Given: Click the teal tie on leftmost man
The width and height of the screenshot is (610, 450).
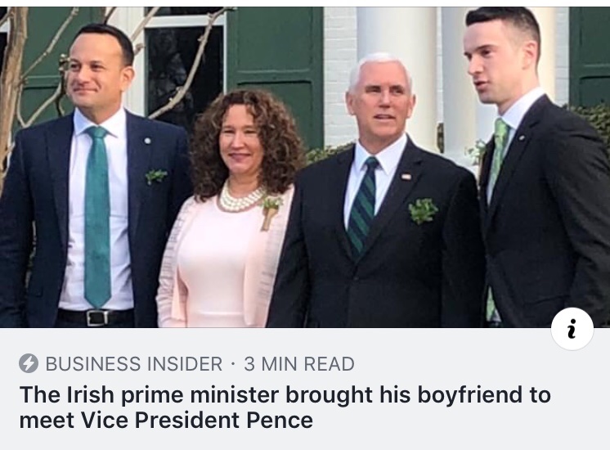Looking at the screenshot, I should pos(97,221).
